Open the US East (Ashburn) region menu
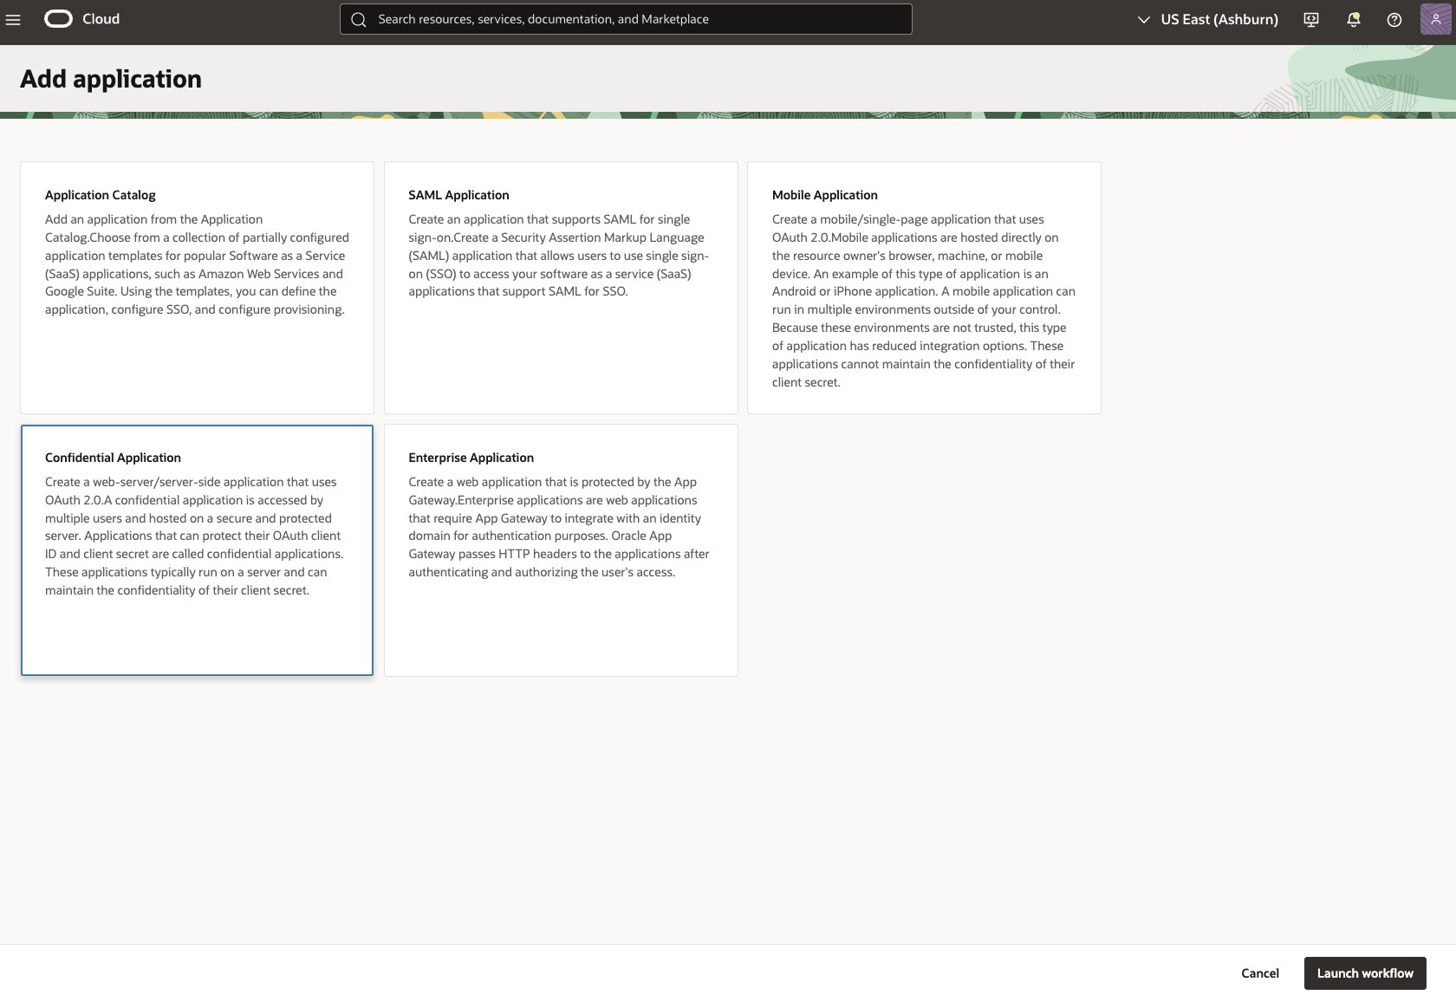This screenshot has width=1456, height=995. [1219, 18]
